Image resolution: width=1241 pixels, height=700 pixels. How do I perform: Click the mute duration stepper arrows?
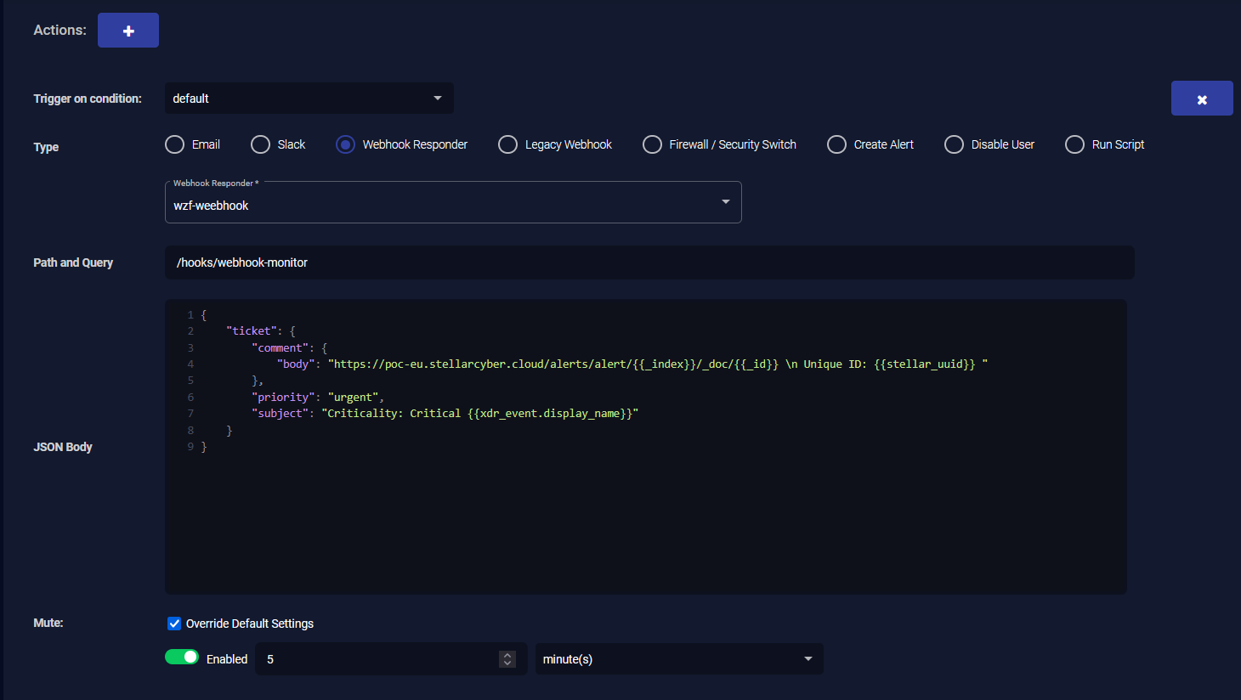[x=507, y=659]
